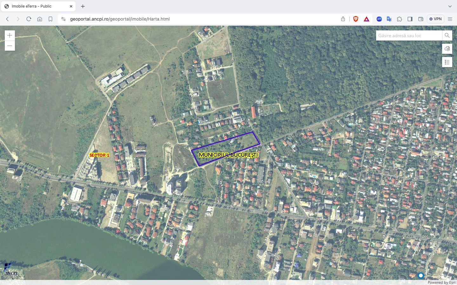
Task: Switch to the Imobile eTerra tab
Action: pyautogui.click(x=35, y=6)
